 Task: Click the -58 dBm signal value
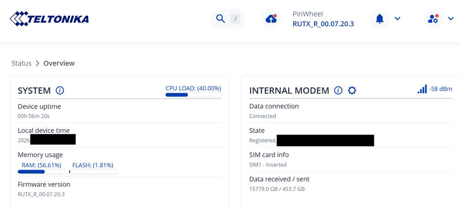[441, 89]
